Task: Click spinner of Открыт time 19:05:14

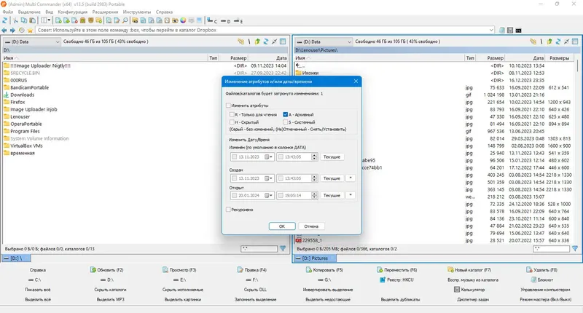Action: [x=314, y=196]
